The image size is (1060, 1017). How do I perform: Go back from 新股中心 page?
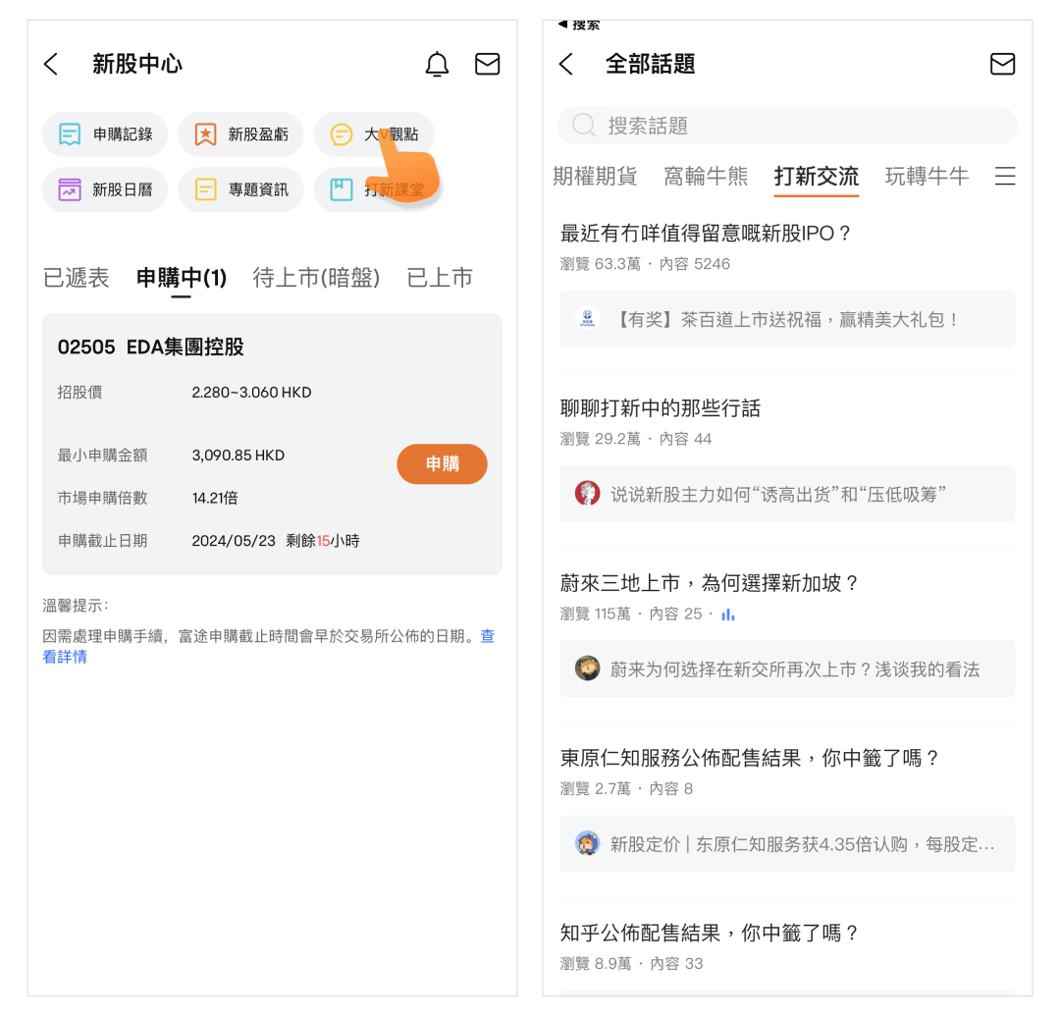click(x=52, y=65)
